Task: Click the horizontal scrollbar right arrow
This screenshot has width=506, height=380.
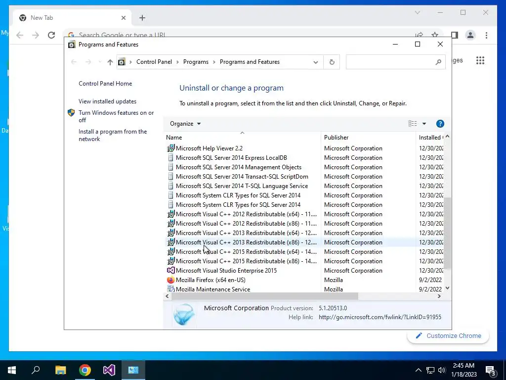Action: click(439, 296)
